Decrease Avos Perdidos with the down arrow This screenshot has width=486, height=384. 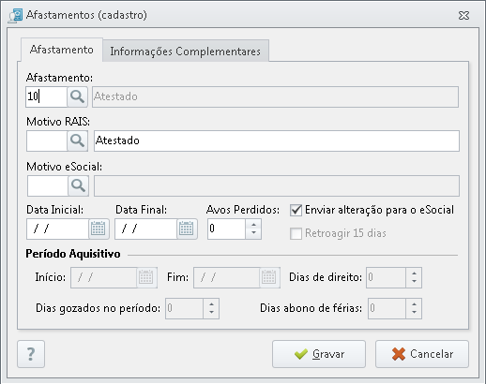[x=253, y=233]
